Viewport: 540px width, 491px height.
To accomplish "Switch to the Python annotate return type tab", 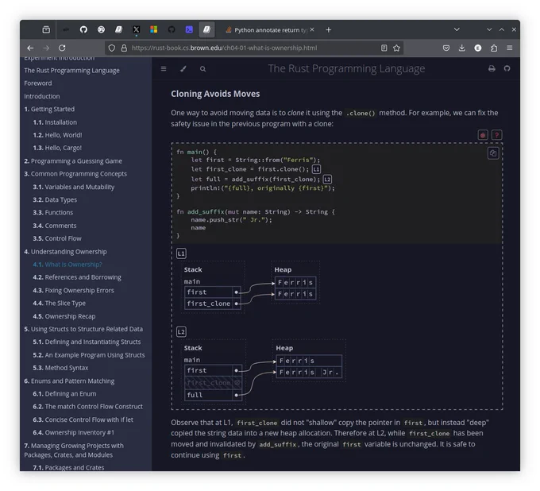I will (266, 30).
